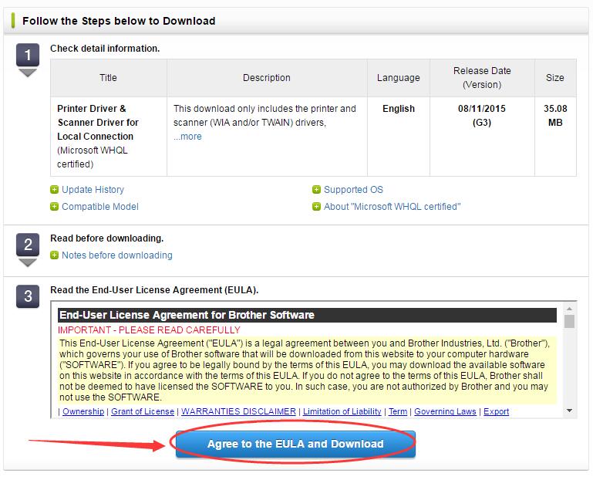The image size is (593, 480).
Task: Go to the WARRANTIES DISCLAIMER section
Action: 238,412
